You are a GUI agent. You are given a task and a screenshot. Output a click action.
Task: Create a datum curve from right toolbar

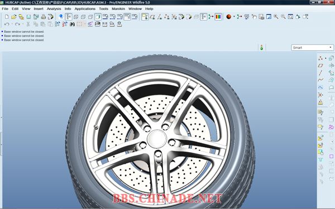tap(320, 80)
